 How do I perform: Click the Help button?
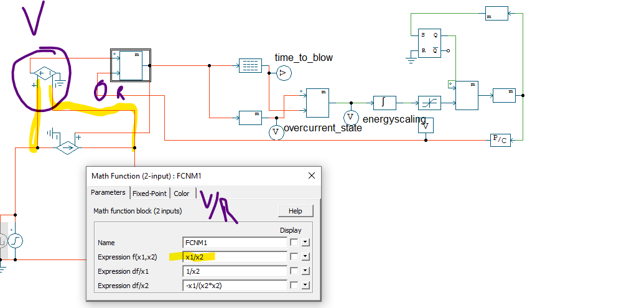pos(296,211)
